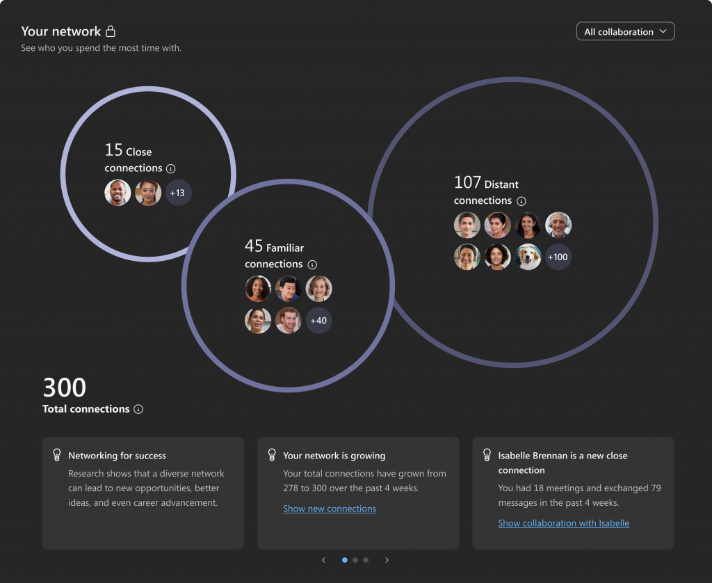The height and width of the screenshot is (583, 712).
Task: Select the second carousel page dot
Action: click(355, 559)
